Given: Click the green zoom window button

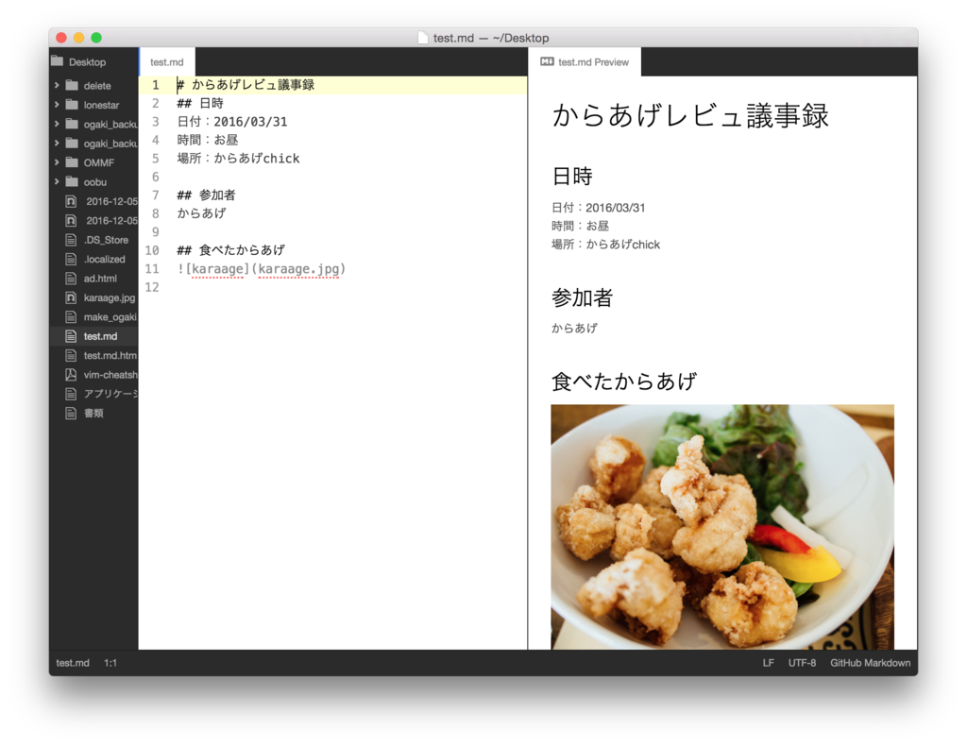Looking at the screenshot, I should point(96,38).
